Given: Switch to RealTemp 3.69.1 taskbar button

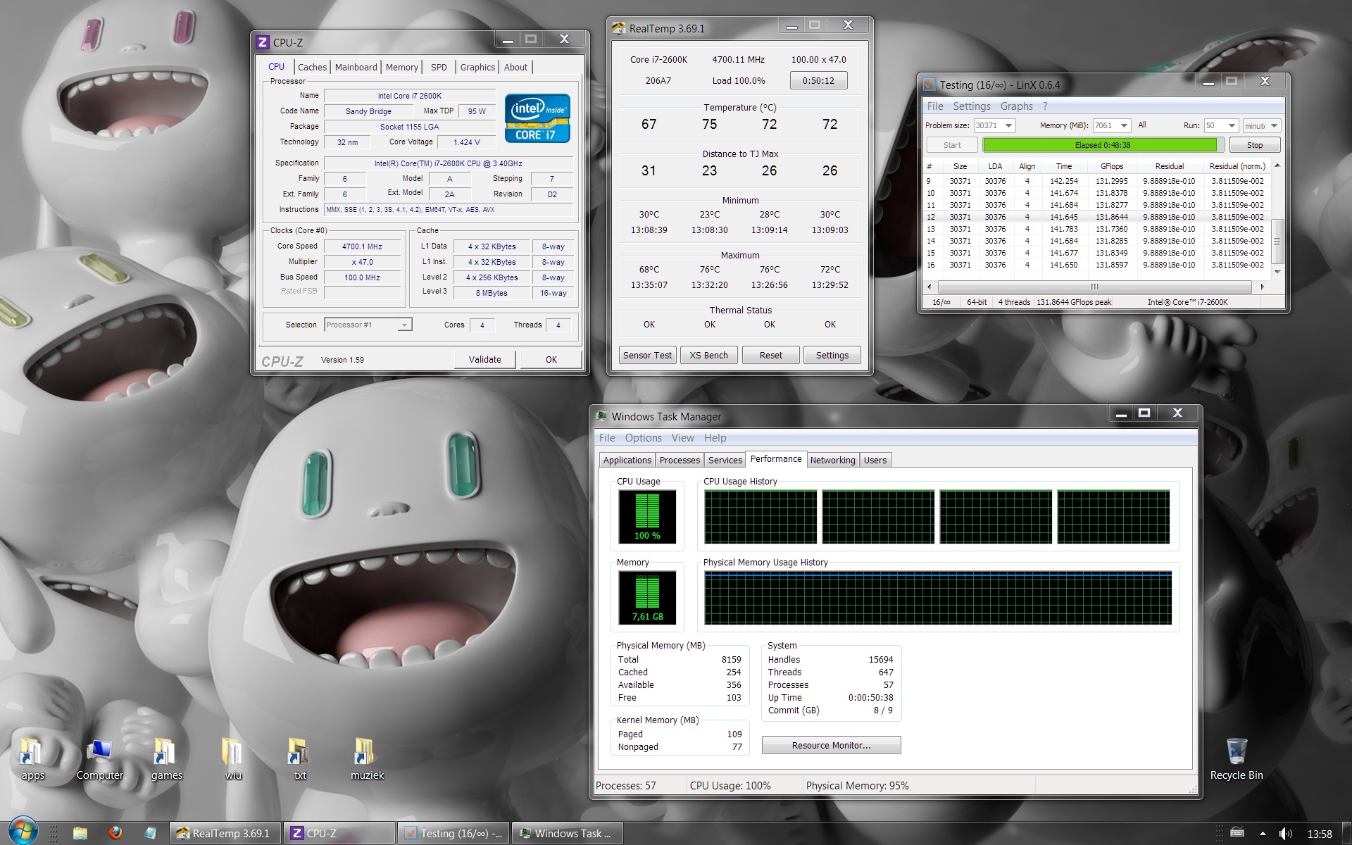Looking at the screenshot, I should pyautogui.click(x=225, y=833).
